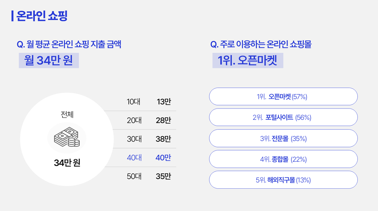The image size is (378, 211).
Task: Select the 50대 row label
Action: tap(134, 176)
